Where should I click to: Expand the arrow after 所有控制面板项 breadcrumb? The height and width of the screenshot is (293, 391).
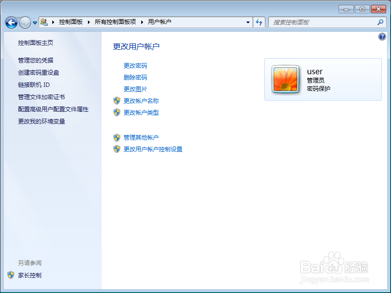click(x=142, y=22)
